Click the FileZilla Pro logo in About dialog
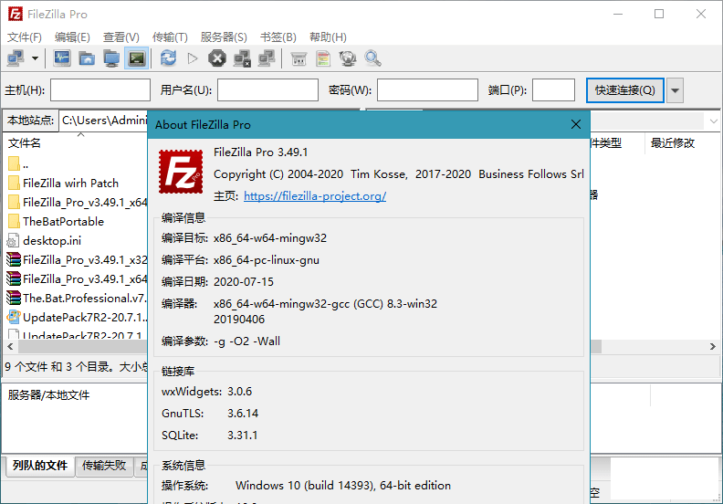The height and width of the screenshot is (504, 723). (x=180, y=172)
